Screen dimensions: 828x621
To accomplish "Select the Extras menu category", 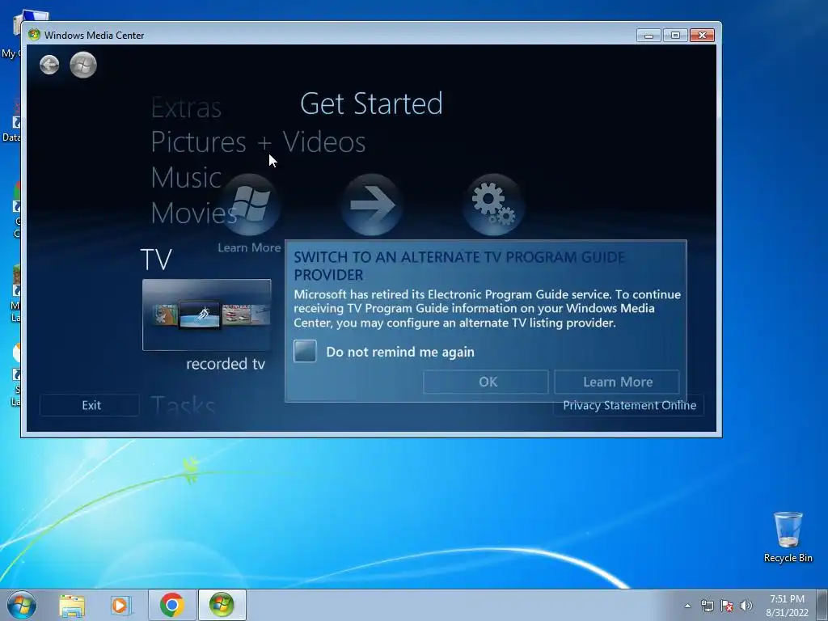I will [186, 108].
